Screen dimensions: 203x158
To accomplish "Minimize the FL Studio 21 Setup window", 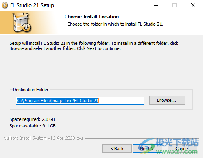I will point(156,5).
